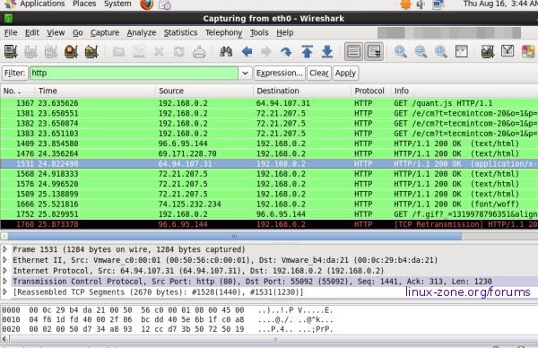
Task: Expand Transmission Control Protocol section
Action: coord(5,281)
